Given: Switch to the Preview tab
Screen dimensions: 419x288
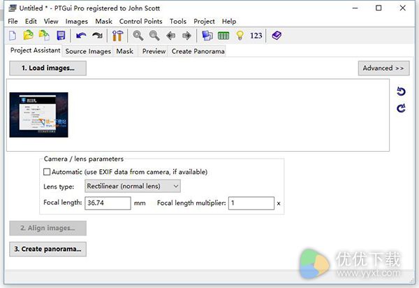Looking at the screenshot, I should [x=154, y=51].
